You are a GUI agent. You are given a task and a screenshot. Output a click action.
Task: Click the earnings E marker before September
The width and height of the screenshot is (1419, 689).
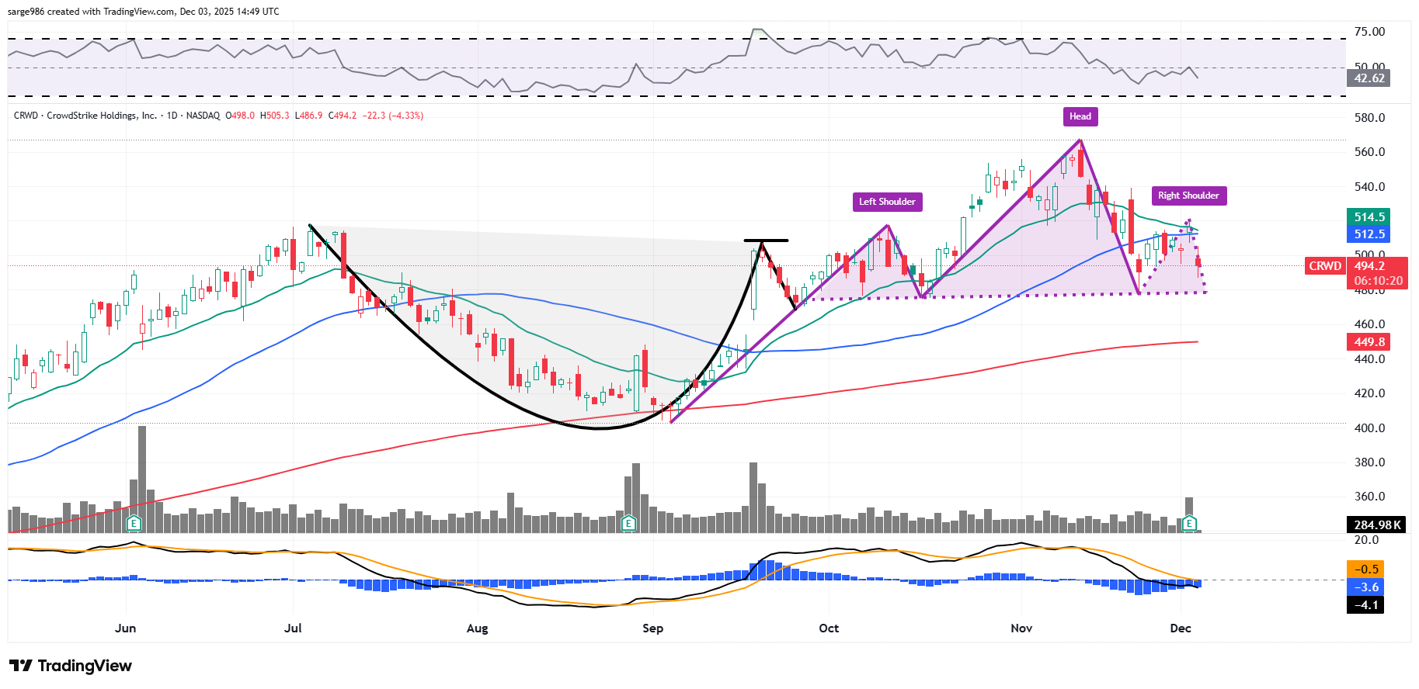click(x=628, y=524)
